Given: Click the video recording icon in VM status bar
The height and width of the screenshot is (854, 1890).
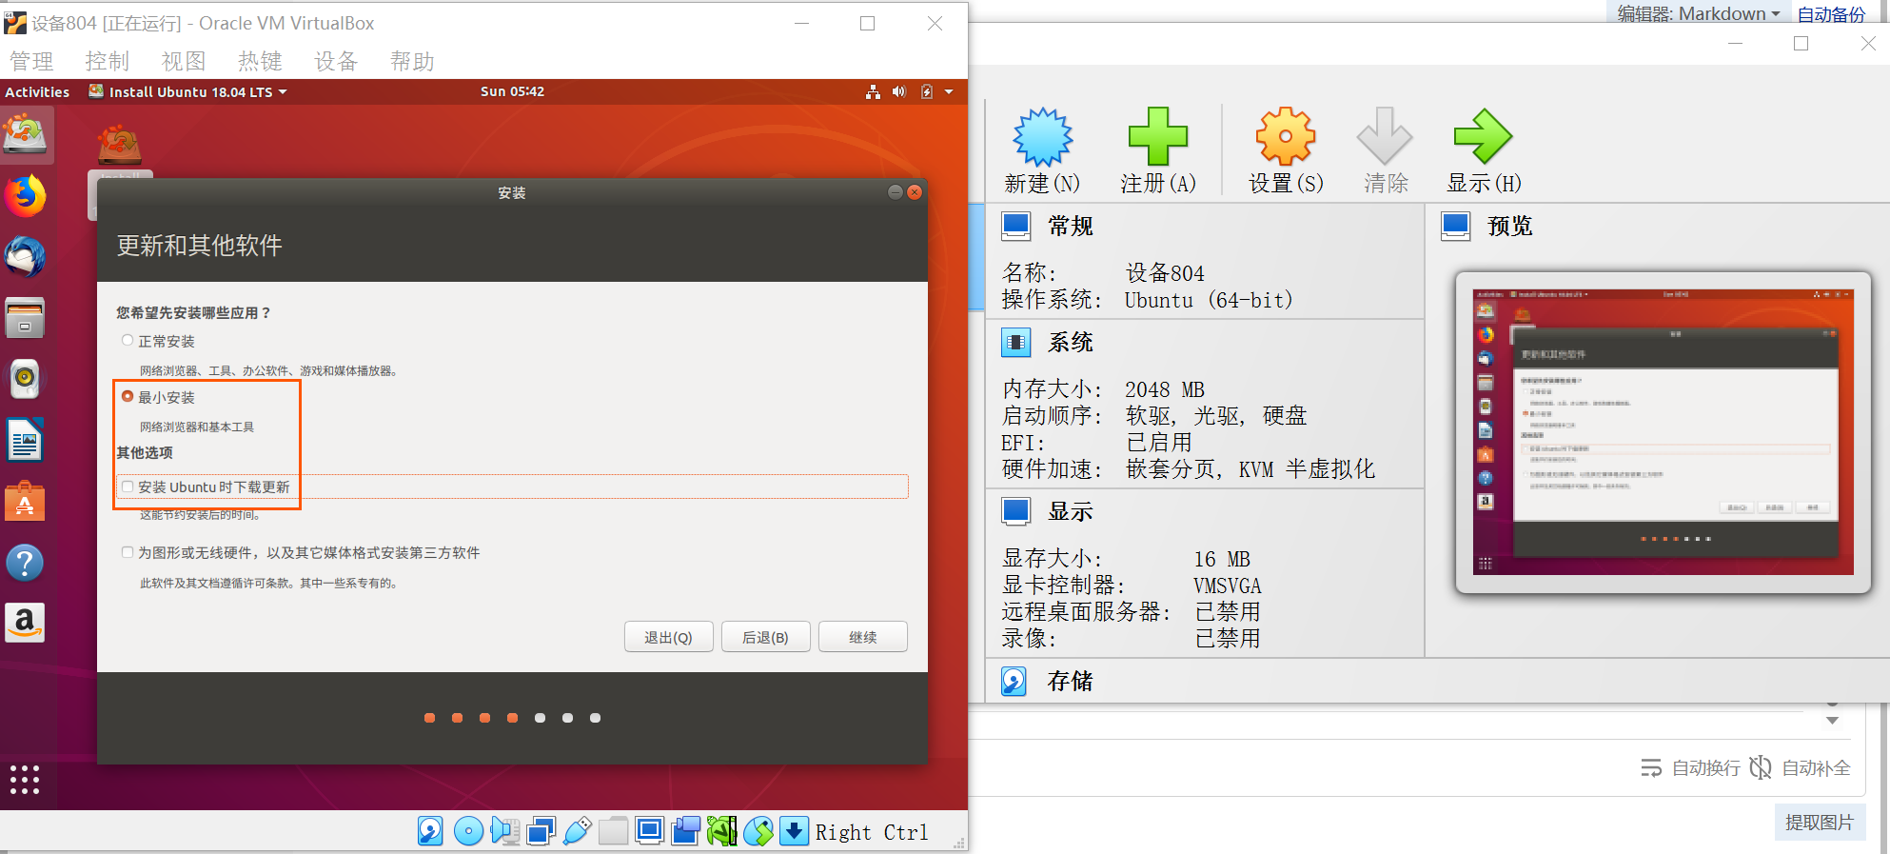Looking at the screenshot, I should [685, 831].
